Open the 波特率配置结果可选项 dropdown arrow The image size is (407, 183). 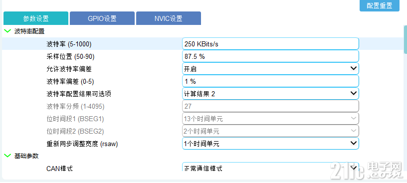pyautogui.click(x=354, y=93)
